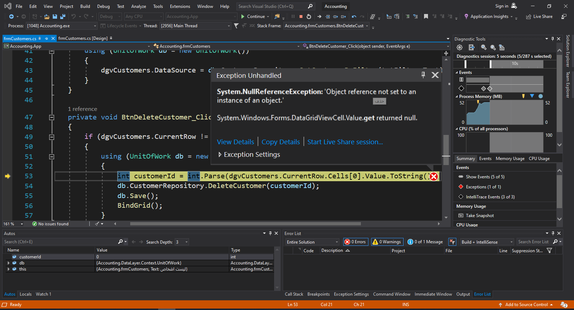Click the Error List filter funnel icon
The image size is (574, 310).
[549, 250]
